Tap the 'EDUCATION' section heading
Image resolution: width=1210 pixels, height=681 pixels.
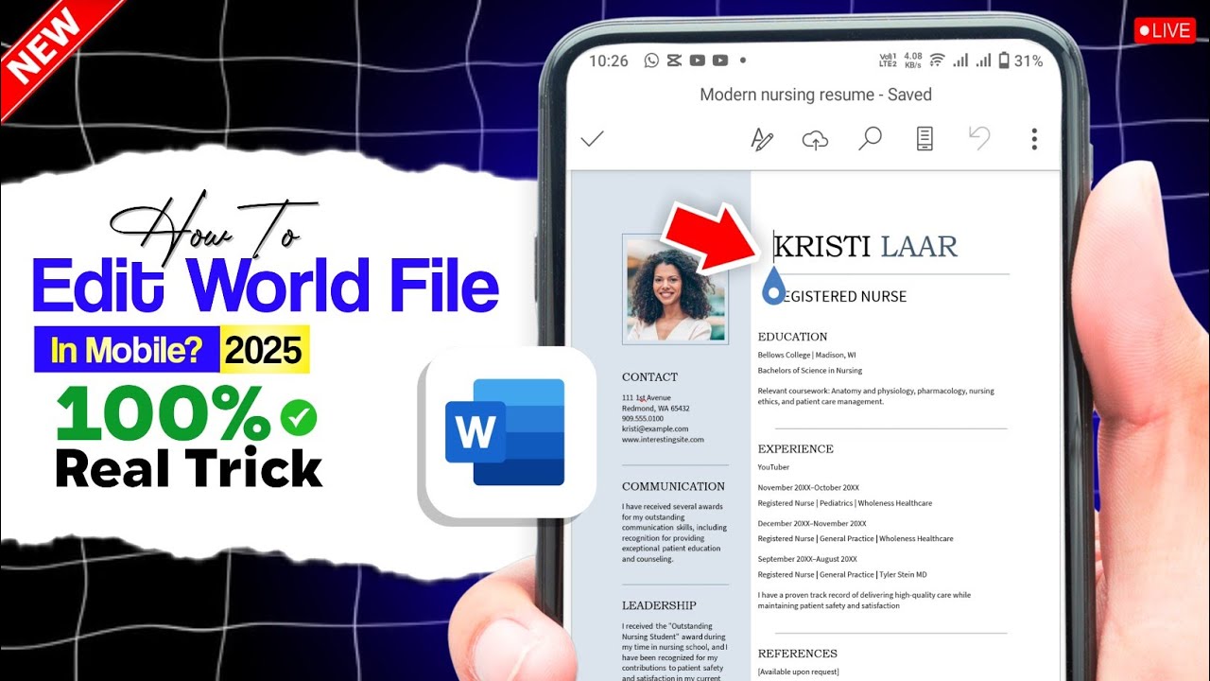coord(792,337)
